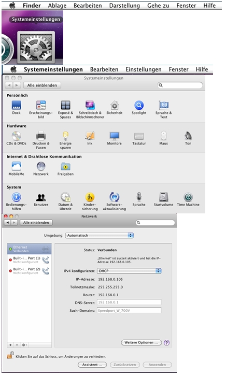Click the DNS-Server field
Image resolution: width=226 pixels, height=376 pixels.
(129, 302)
